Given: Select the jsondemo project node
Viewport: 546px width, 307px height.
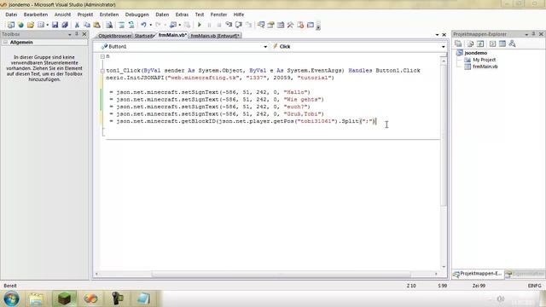Looking at the screenshot, I should click(x=476, y=53).
